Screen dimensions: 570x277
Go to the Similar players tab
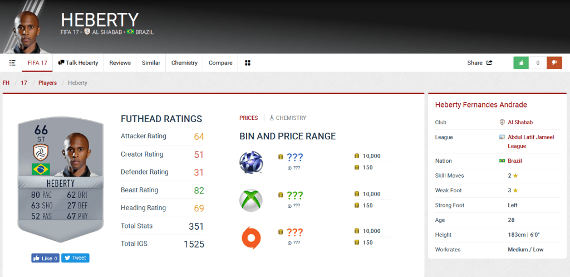(151, 63)
